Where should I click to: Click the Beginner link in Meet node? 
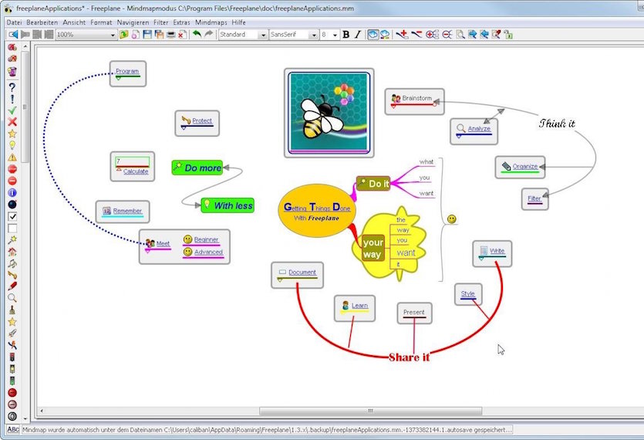(206, 239)
